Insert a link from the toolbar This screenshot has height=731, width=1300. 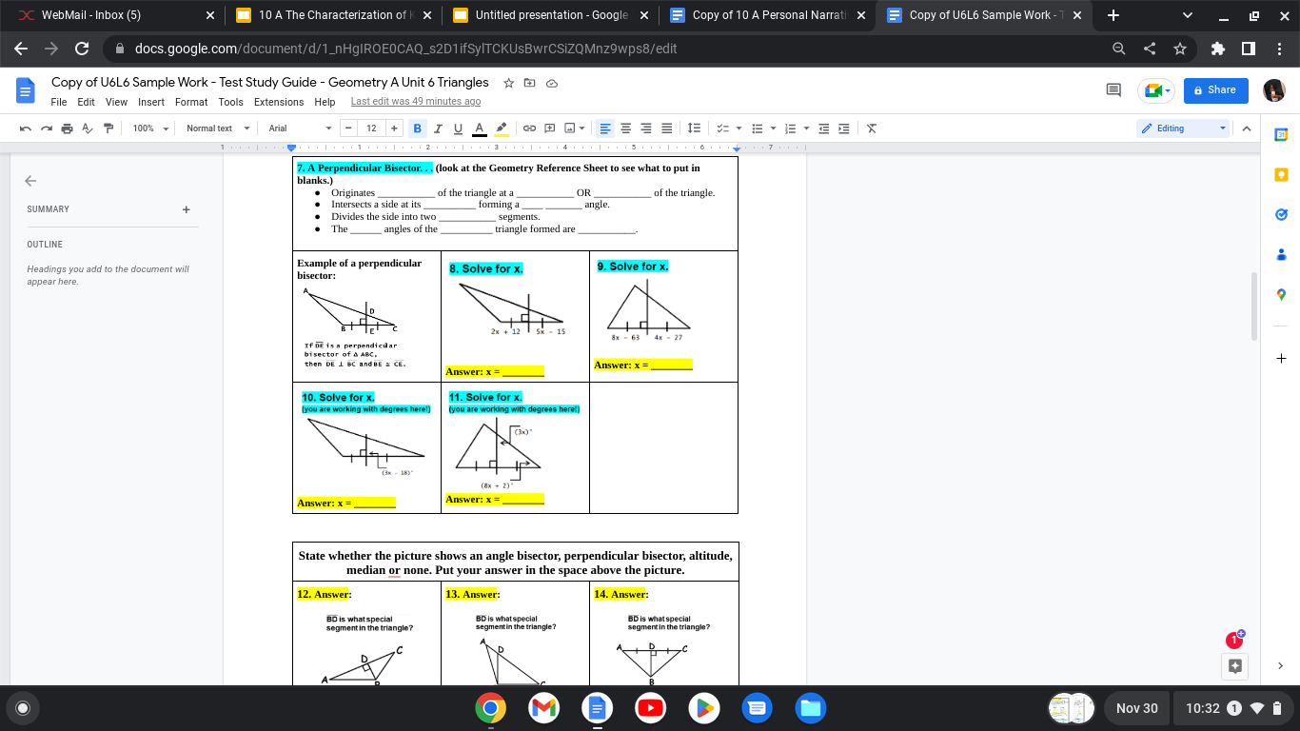[529, 128]
